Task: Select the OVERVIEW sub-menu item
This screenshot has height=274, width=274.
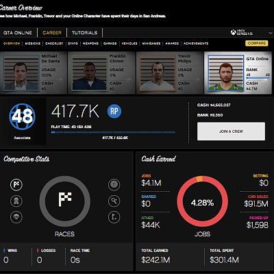Action: (12, 43)
